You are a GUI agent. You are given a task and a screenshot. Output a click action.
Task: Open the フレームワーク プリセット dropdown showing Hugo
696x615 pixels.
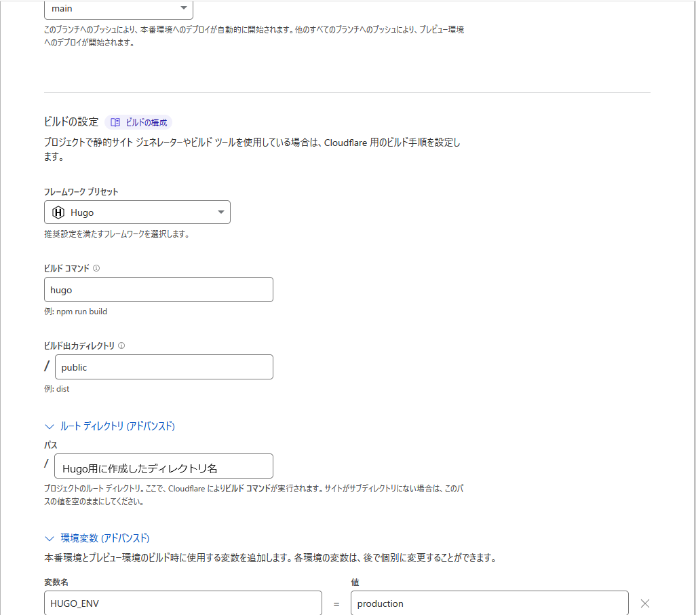[x=137, y=212]
